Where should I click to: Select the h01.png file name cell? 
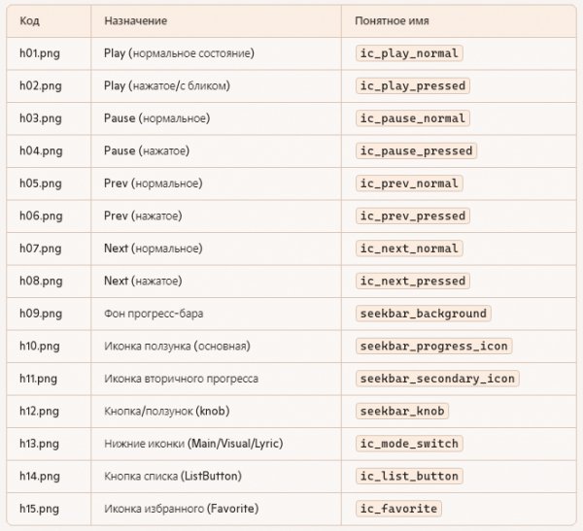(40, 53)
